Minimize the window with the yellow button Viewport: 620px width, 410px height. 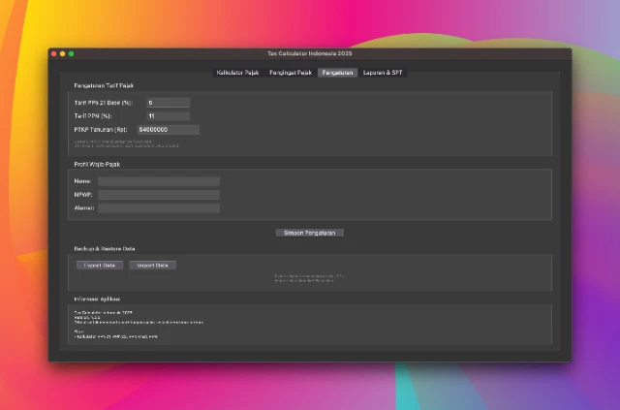[63, 53]
